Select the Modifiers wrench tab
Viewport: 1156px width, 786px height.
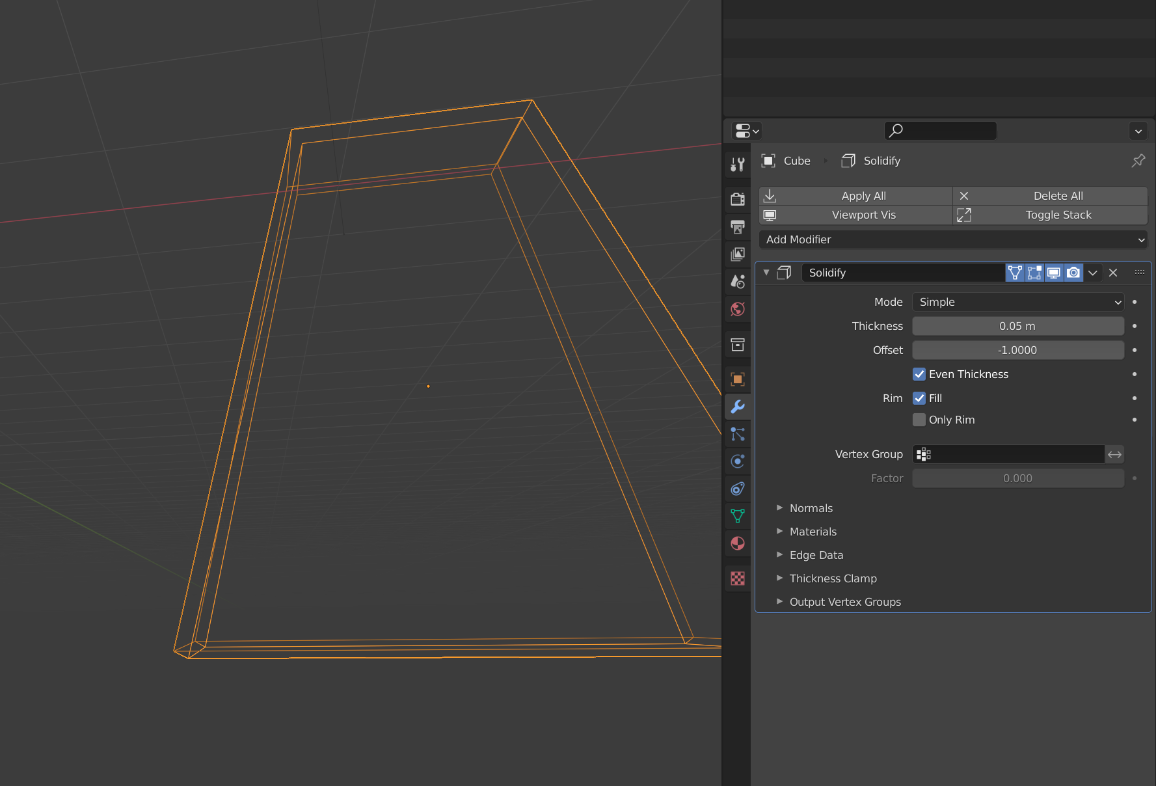tap(737, 407)
